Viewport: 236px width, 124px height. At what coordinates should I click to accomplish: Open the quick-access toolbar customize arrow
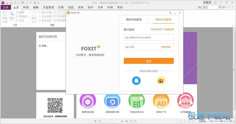point(39,3)
